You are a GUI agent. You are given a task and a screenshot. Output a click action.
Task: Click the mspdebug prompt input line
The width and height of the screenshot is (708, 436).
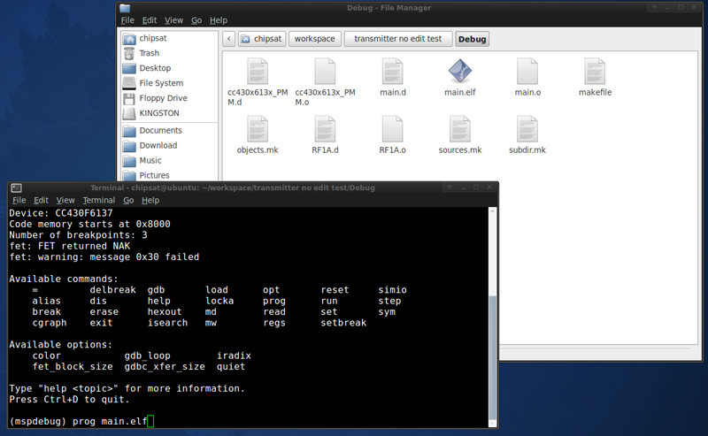pos(249,422)
